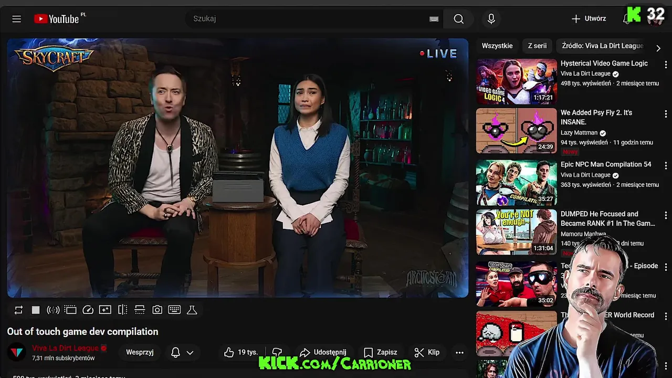
Task: Click the 498 tys. wyświetleń view count
Action: click(x=586, y=83)
